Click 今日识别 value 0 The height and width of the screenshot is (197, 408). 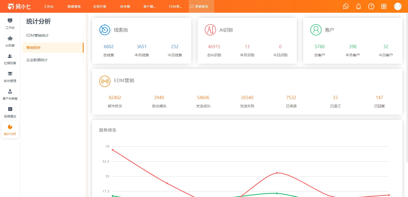click(280, 47)
